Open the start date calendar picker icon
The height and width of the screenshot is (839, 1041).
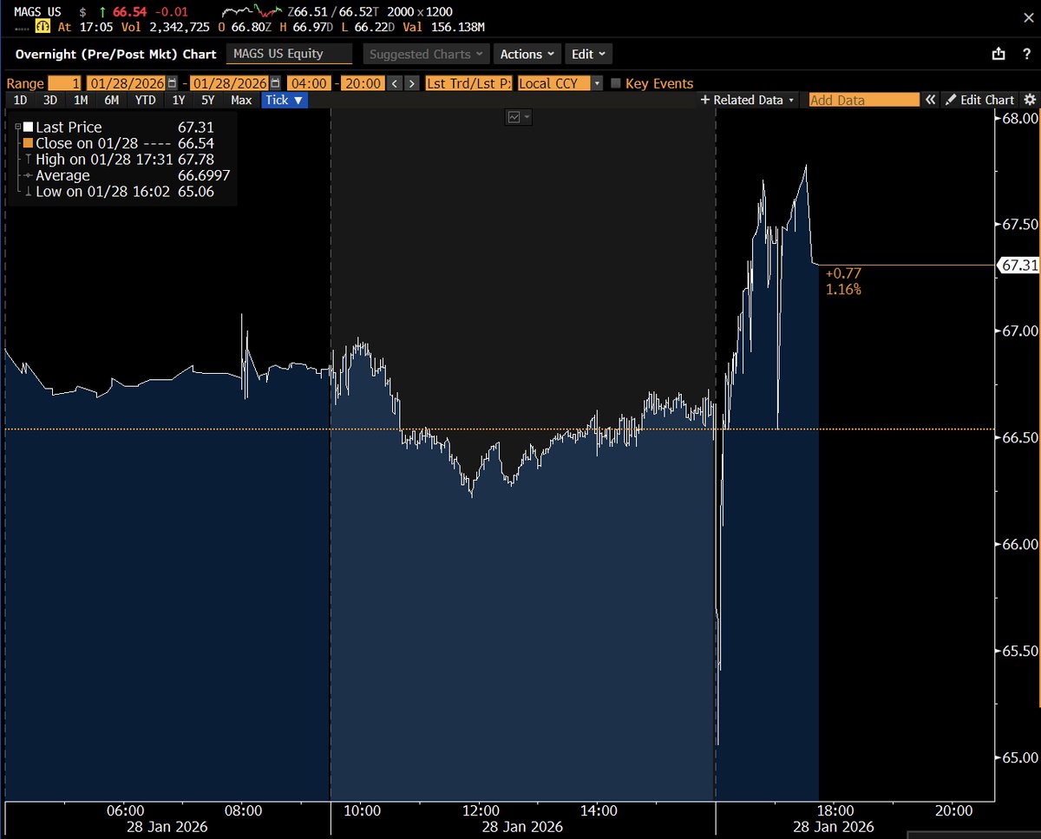point(172,83)
